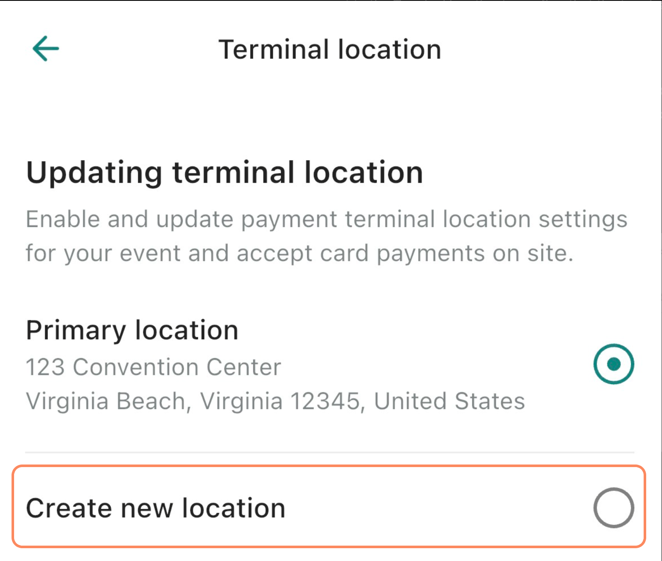Go back from the Terminal location screen

46,49
